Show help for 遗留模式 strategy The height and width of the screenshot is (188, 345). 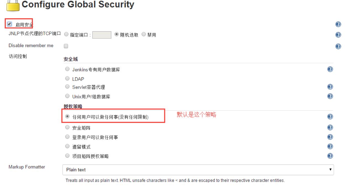tap(330, 146)
